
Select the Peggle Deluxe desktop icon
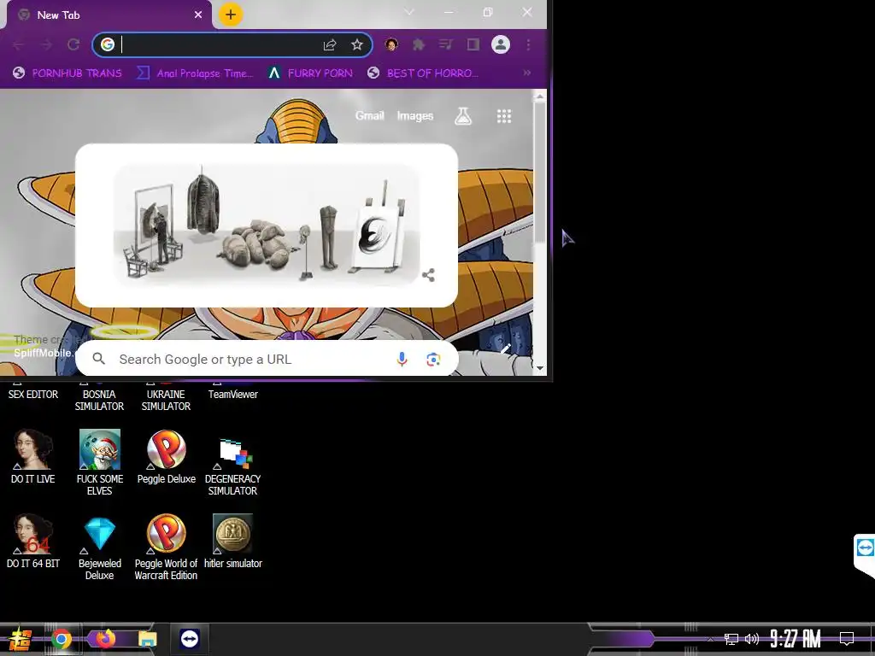point(167,458)
